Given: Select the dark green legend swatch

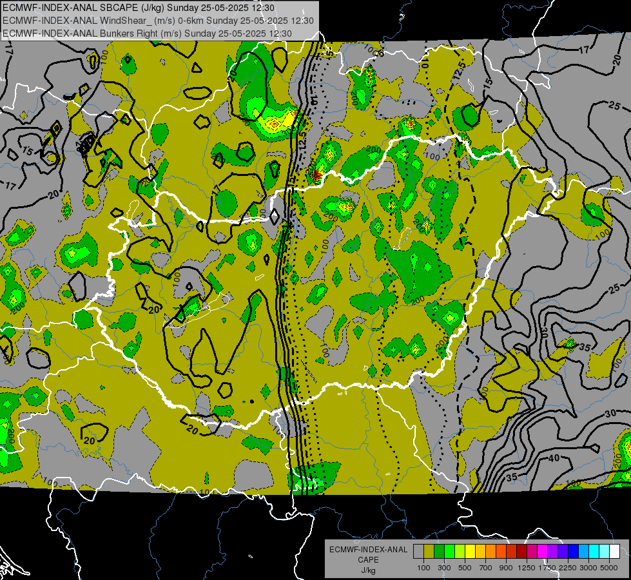Looking at the screenshot, I should [x=439, y=551].
